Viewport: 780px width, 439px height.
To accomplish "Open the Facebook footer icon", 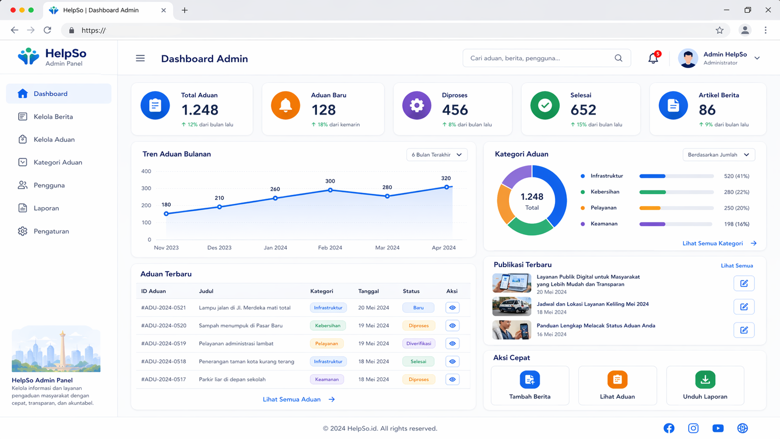I will [669, 428].
